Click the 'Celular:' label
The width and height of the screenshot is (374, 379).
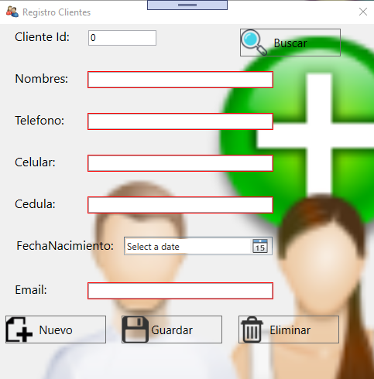tap(35, 162)
